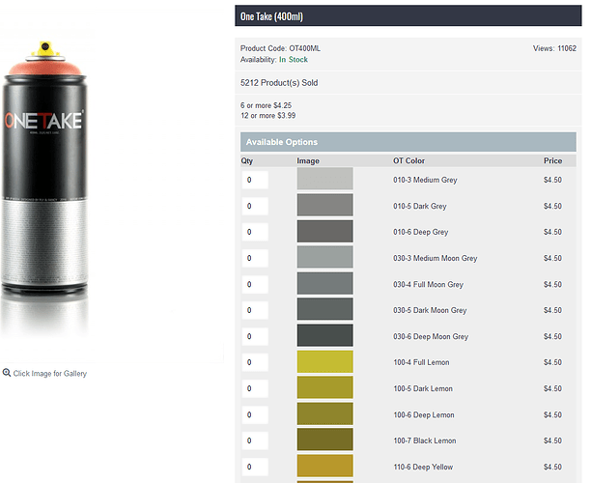Click the '010-6 Deep Grey' color name
The image size is (591, 483).
421,232
